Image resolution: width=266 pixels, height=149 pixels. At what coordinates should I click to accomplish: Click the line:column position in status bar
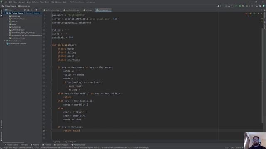tap(227, 148)
